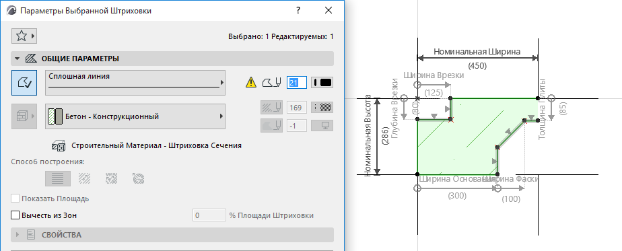Click the fill pen 169 color swatch

[322, 108]
